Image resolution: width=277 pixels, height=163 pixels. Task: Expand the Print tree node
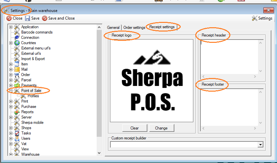(x=11, y=101)
